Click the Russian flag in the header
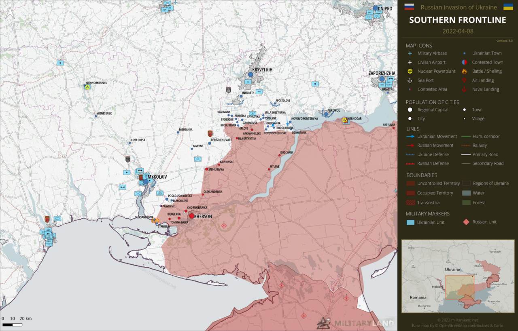 (409, 7)
